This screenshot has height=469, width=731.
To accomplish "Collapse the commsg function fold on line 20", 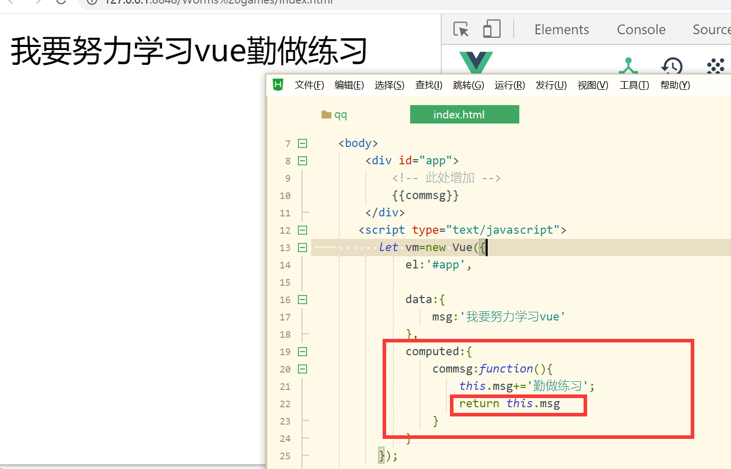I will click(303, 369).
